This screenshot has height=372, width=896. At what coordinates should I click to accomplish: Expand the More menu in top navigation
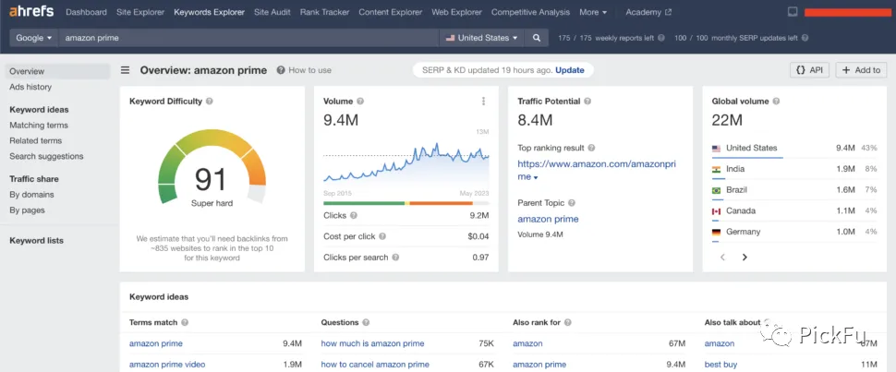[x=593, y=12]
